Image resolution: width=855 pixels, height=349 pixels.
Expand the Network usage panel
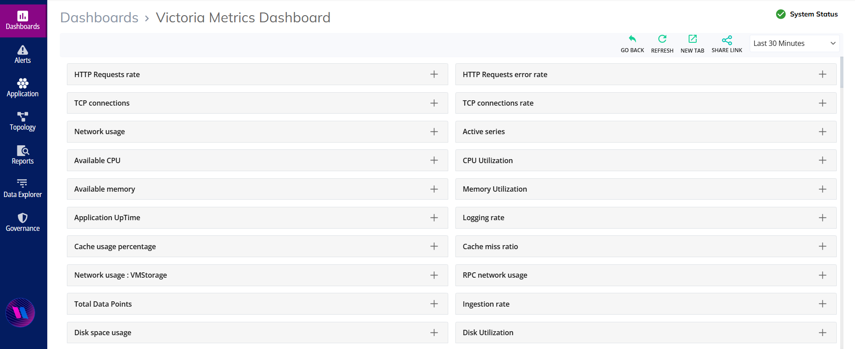(434, 131)
